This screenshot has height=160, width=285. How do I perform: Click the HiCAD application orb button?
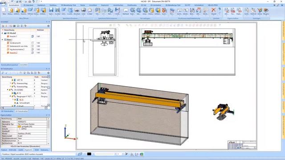3,2
